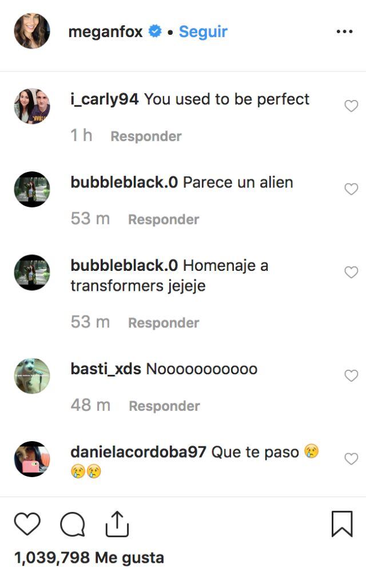
Task: Reply to basti_xds's comment
Action: [x=164, y=406]
